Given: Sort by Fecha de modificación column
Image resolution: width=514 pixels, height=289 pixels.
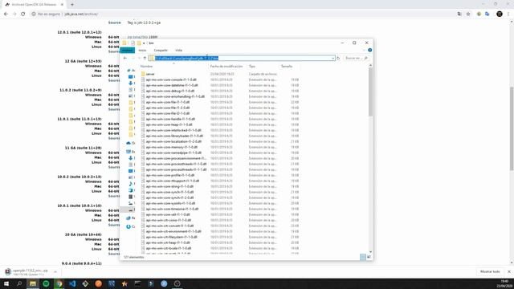Looking at the screenshot, I should 226,66.
